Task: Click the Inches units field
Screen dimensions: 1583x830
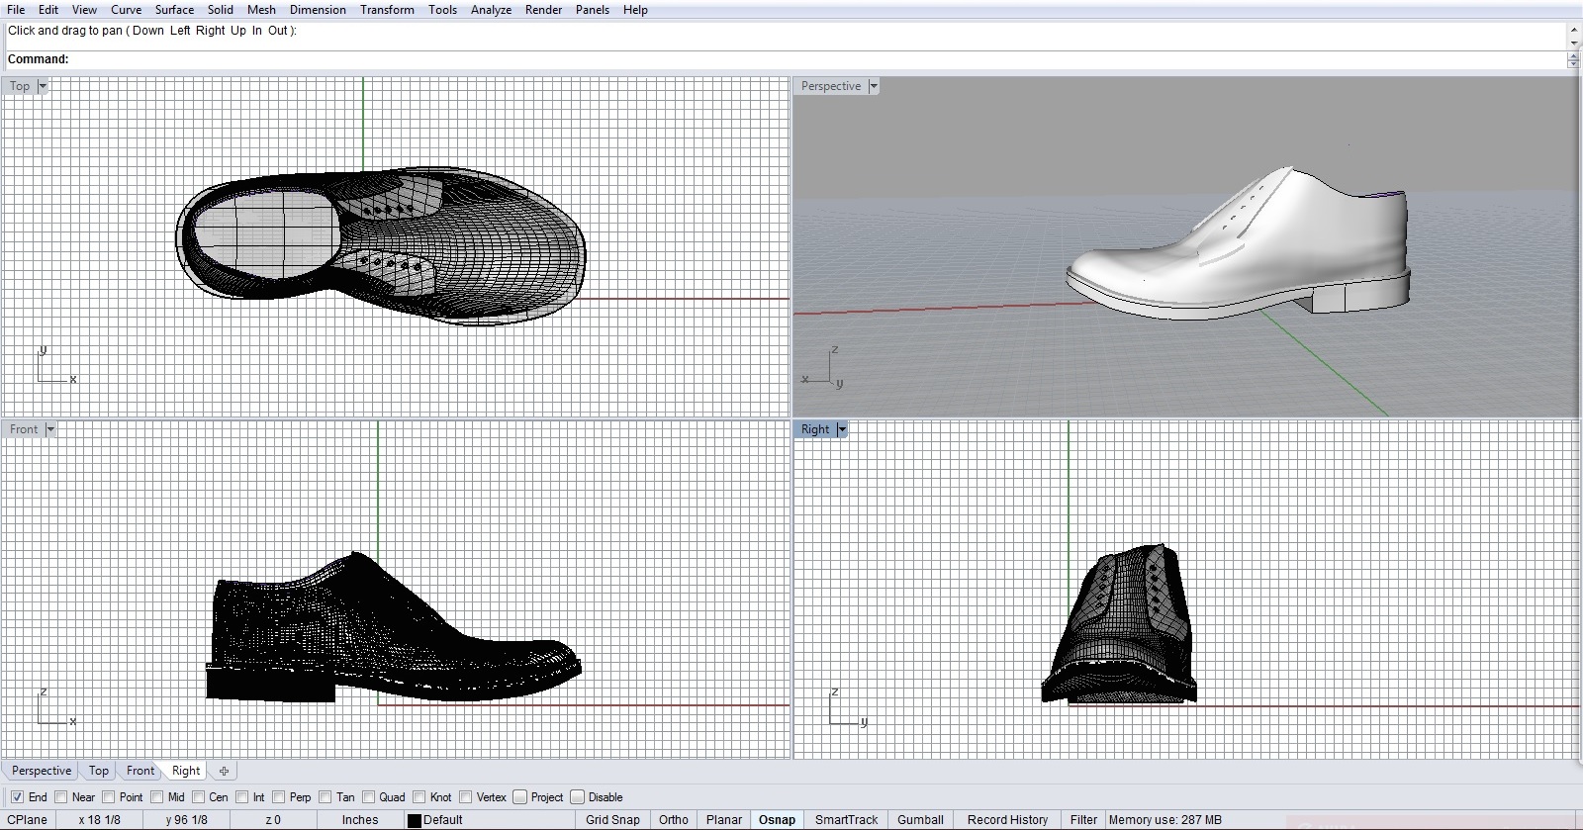Action: (360, 820)
